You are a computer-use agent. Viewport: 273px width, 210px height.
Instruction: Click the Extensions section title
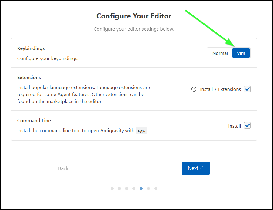(29, 78)
